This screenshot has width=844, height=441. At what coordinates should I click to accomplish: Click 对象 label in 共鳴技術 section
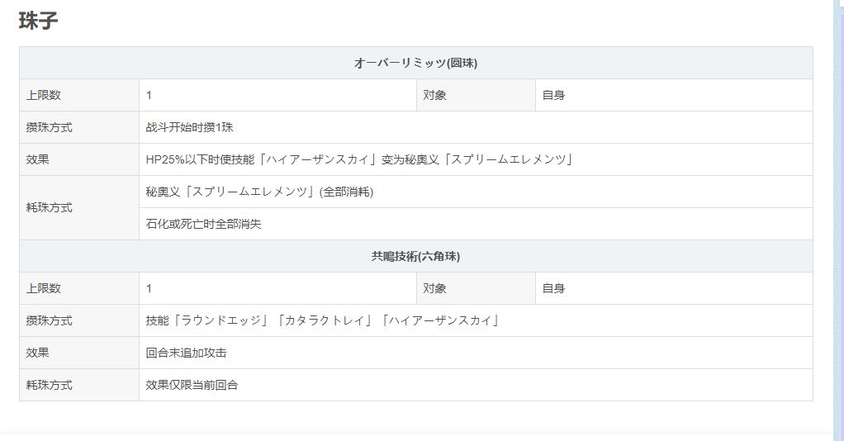click(x=434, y=288)
